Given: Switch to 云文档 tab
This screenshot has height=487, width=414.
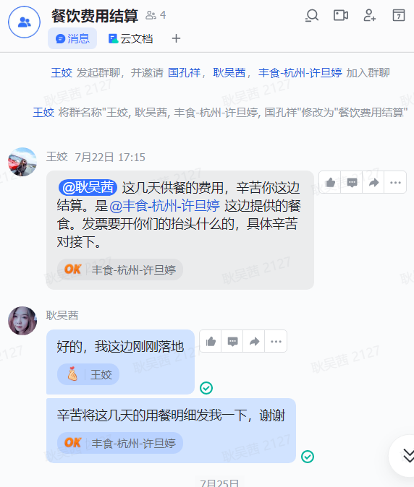Looking at the screenshot, I should [x=130, y=39].
